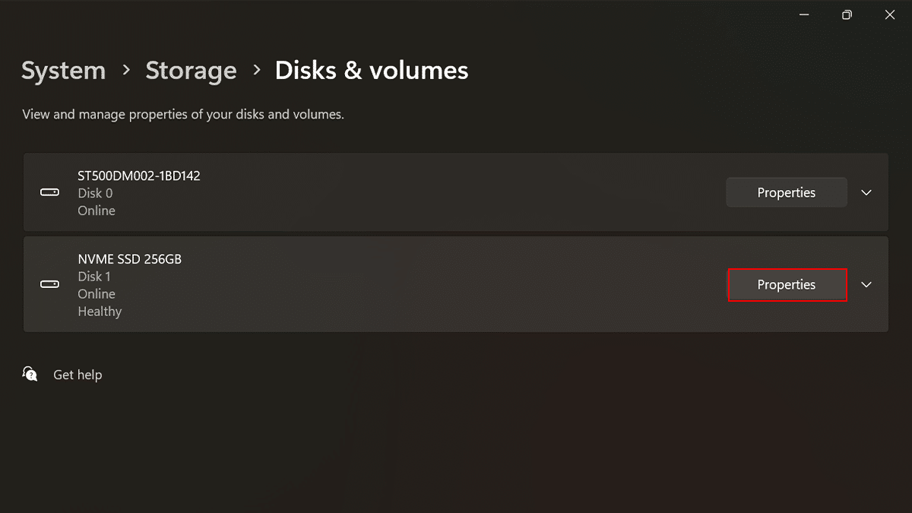Open Properties for NVME SSD Disk 1
912x513 pixels.
[x=786, y=284]
